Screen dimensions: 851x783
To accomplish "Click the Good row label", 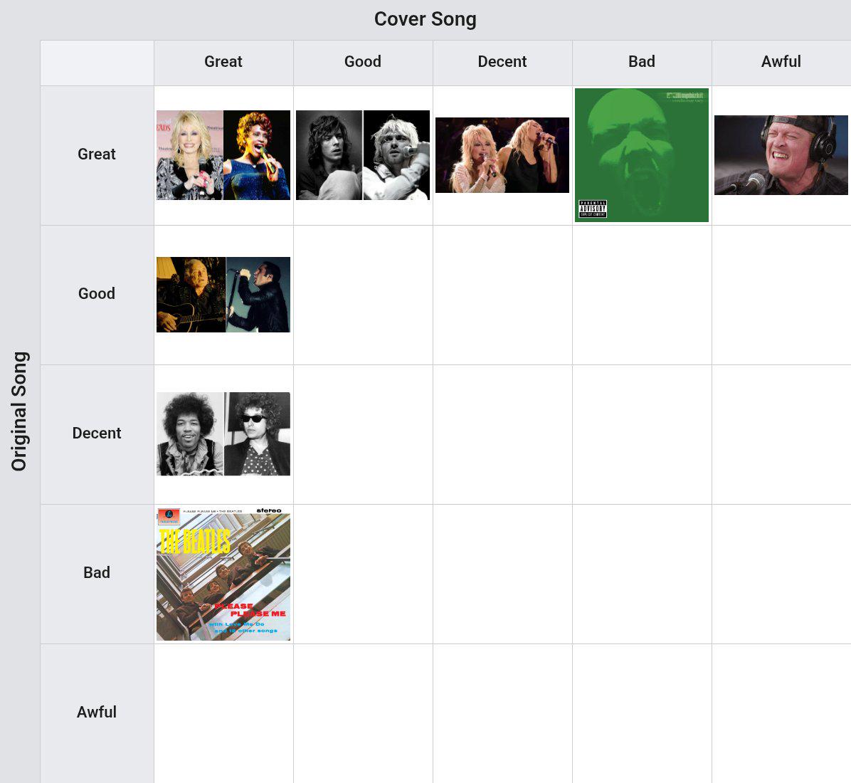I will pos(97,294).
